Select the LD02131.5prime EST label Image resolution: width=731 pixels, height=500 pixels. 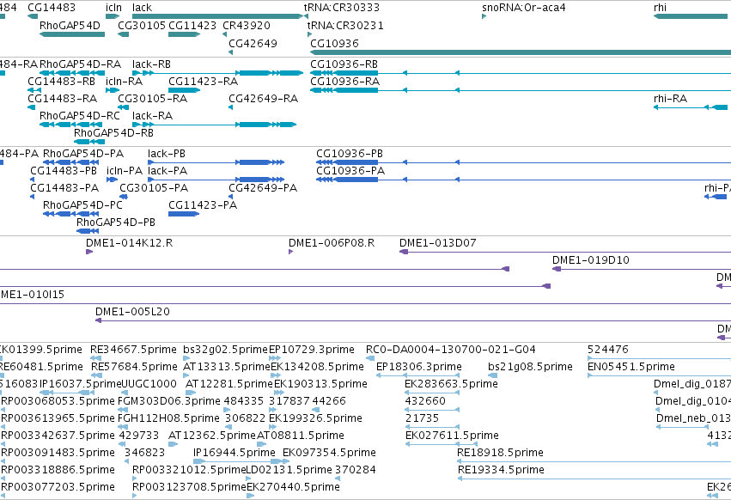click(x=289, y=470)
